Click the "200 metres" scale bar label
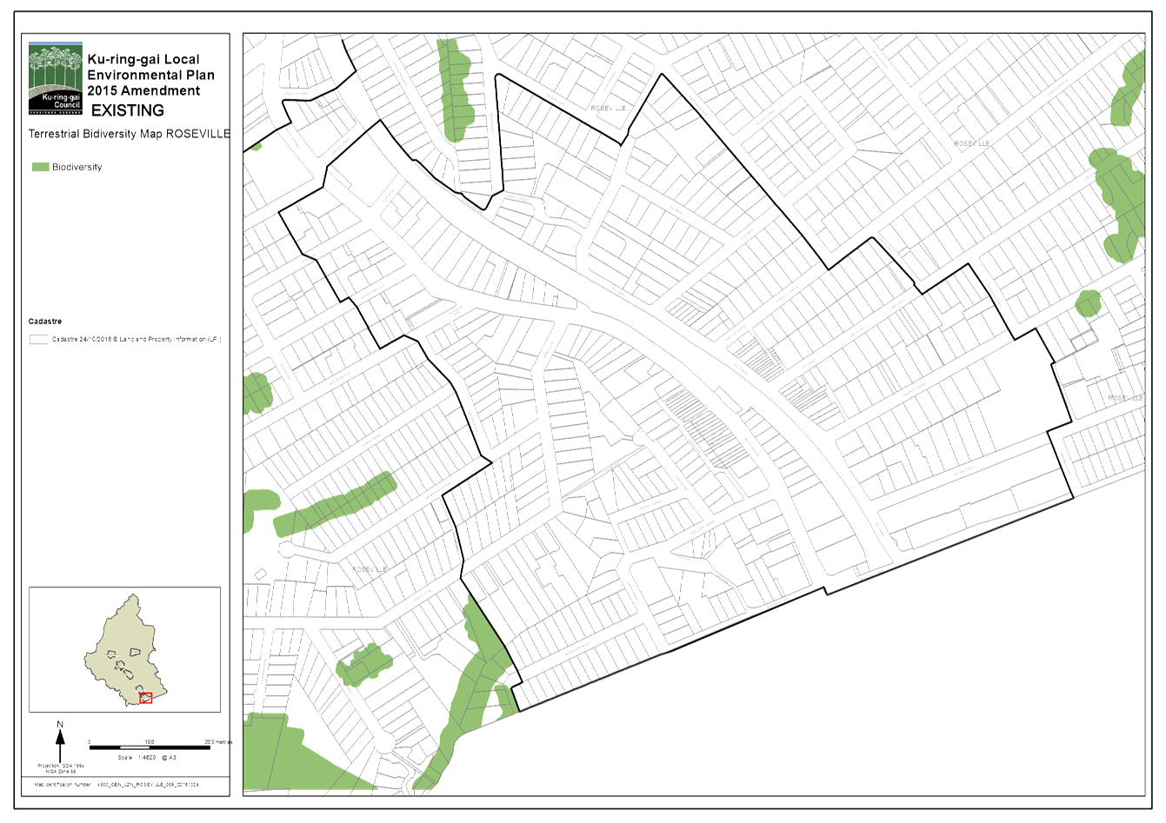 [218, 741]
